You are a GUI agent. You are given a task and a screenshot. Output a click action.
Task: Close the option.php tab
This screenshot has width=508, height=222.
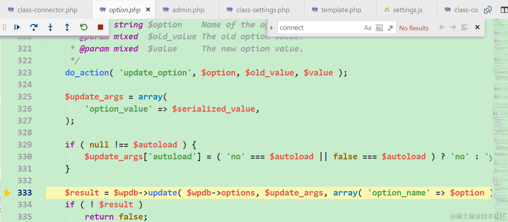pos(148,10)
